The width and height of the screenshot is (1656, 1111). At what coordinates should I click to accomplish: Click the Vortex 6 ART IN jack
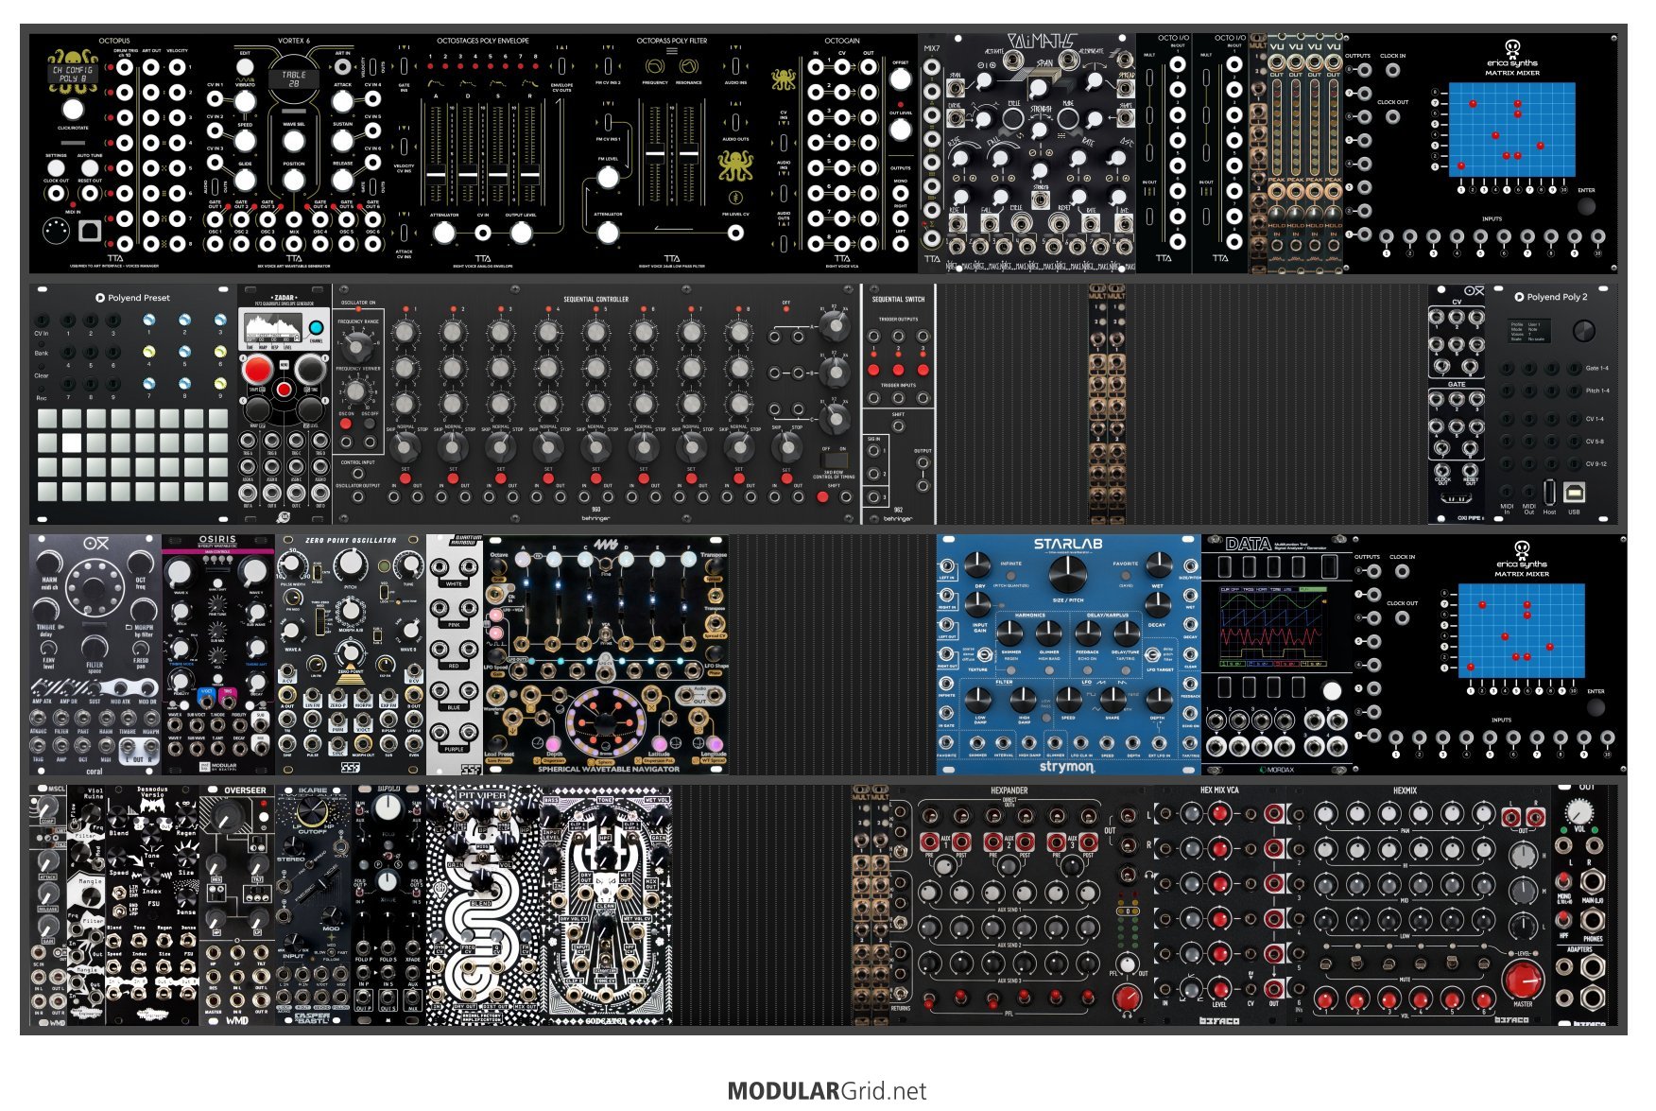coord(342,65)
